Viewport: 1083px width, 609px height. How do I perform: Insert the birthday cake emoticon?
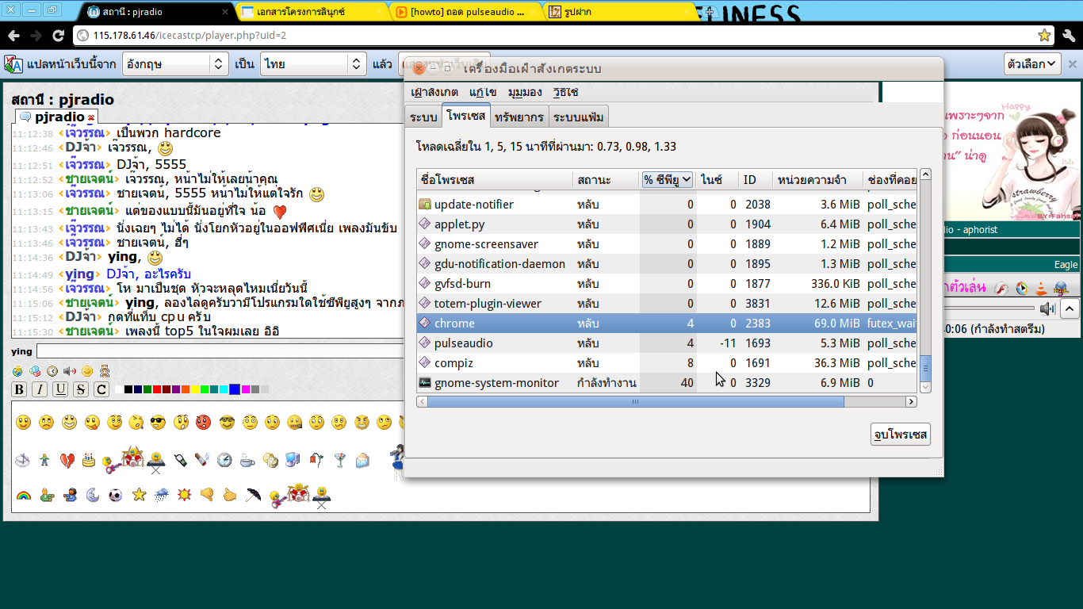coord(90,459)
